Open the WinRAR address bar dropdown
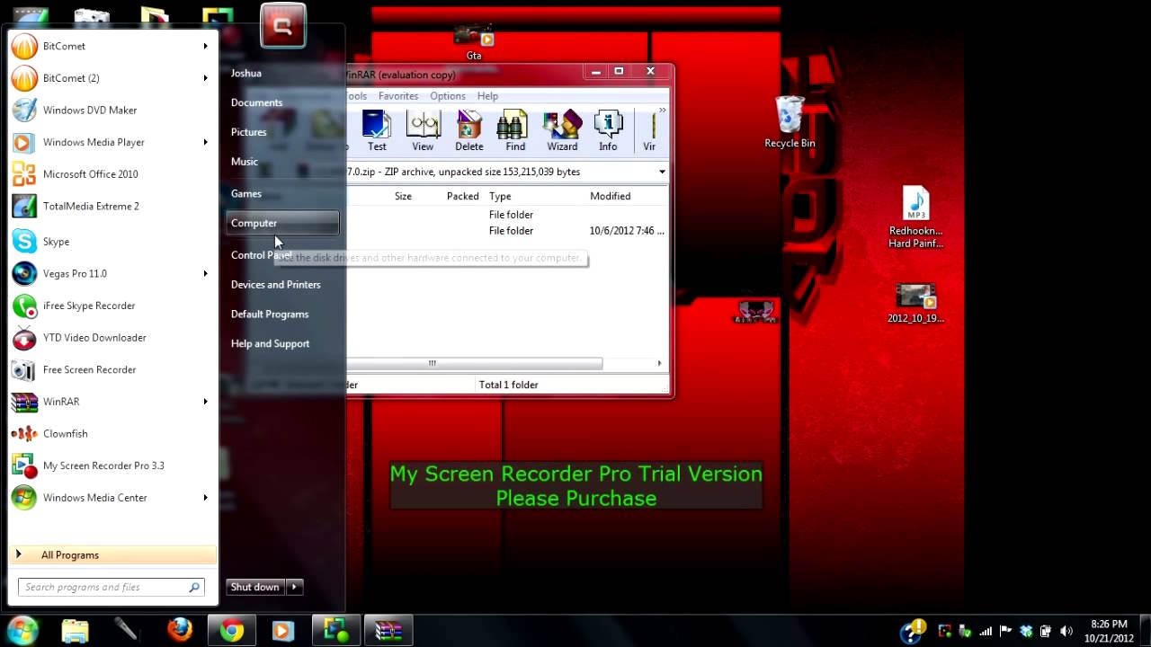 pyautogui.click(x=662, y=172)
